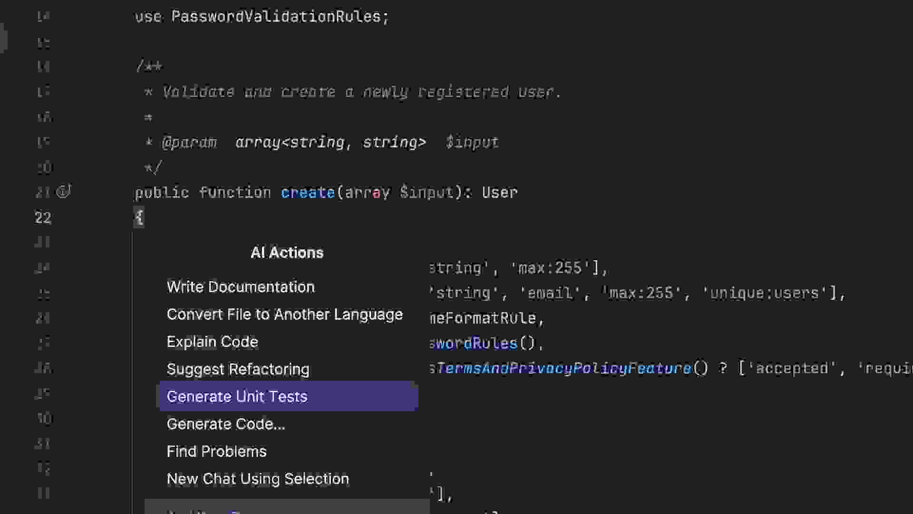Click the $input parameter in the function signature

(427, 193)
